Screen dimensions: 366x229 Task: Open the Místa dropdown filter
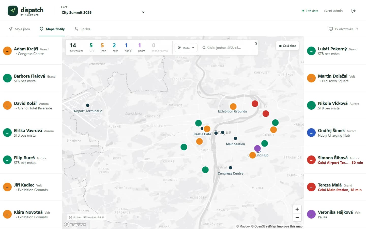coord(186,48)
